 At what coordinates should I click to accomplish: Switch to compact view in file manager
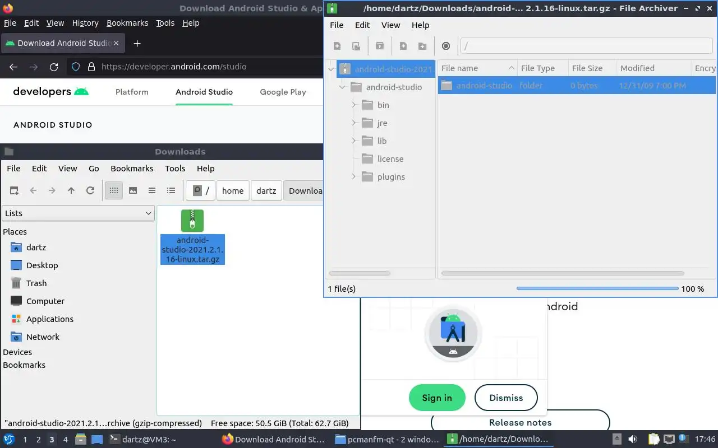(x=152, y=190)
